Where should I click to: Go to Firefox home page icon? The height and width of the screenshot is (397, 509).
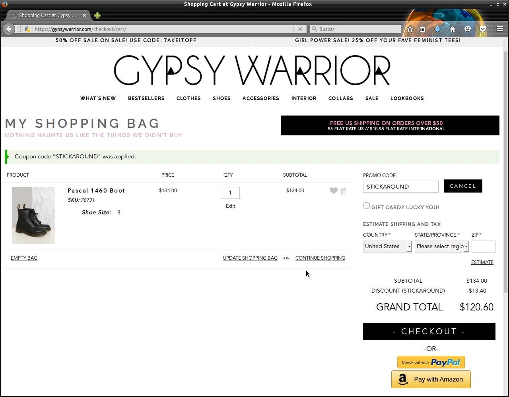(x=453, y=29)
